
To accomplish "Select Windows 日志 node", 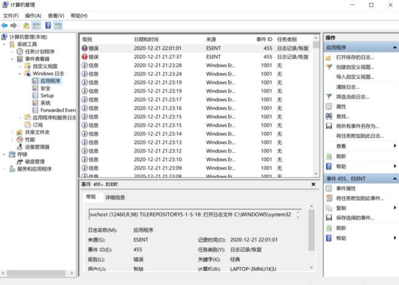I will point(48,74).
